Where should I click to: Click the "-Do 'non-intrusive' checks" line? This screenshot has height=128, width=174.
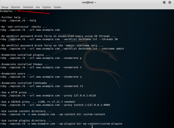click(24, 27)
